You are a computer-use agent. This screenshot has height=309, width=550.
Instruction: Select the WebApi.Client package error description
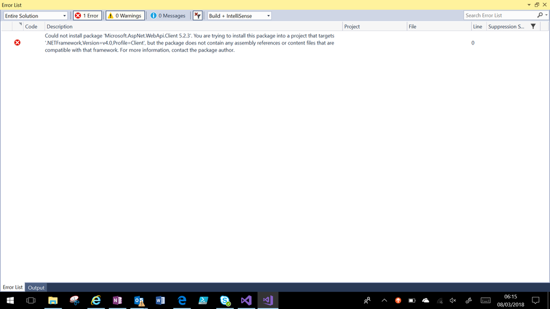pyautogui.click(x=189, y=43)
